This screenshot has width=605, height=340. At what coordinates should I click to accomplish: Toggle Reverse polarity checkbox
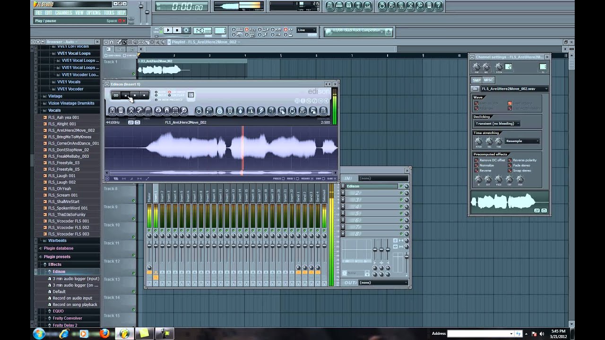[510, 161]
